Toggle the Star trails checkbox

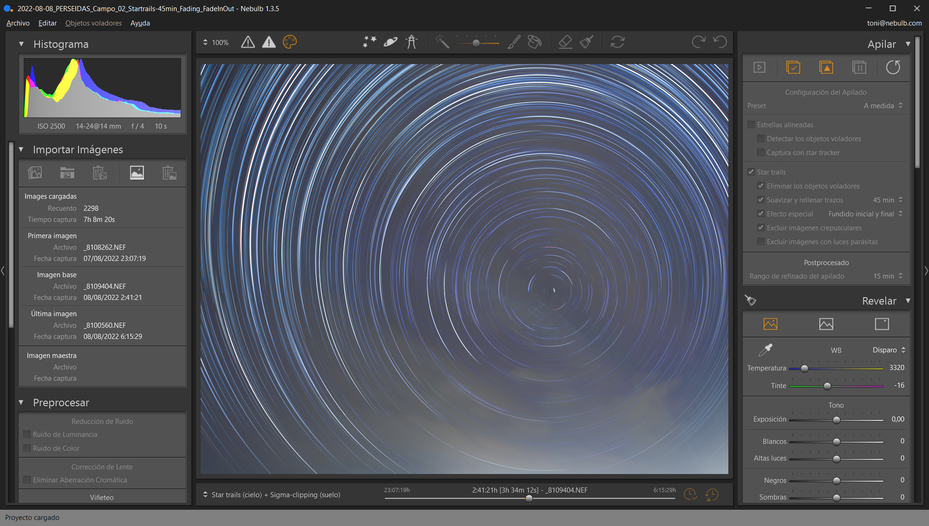click(751, 172)
